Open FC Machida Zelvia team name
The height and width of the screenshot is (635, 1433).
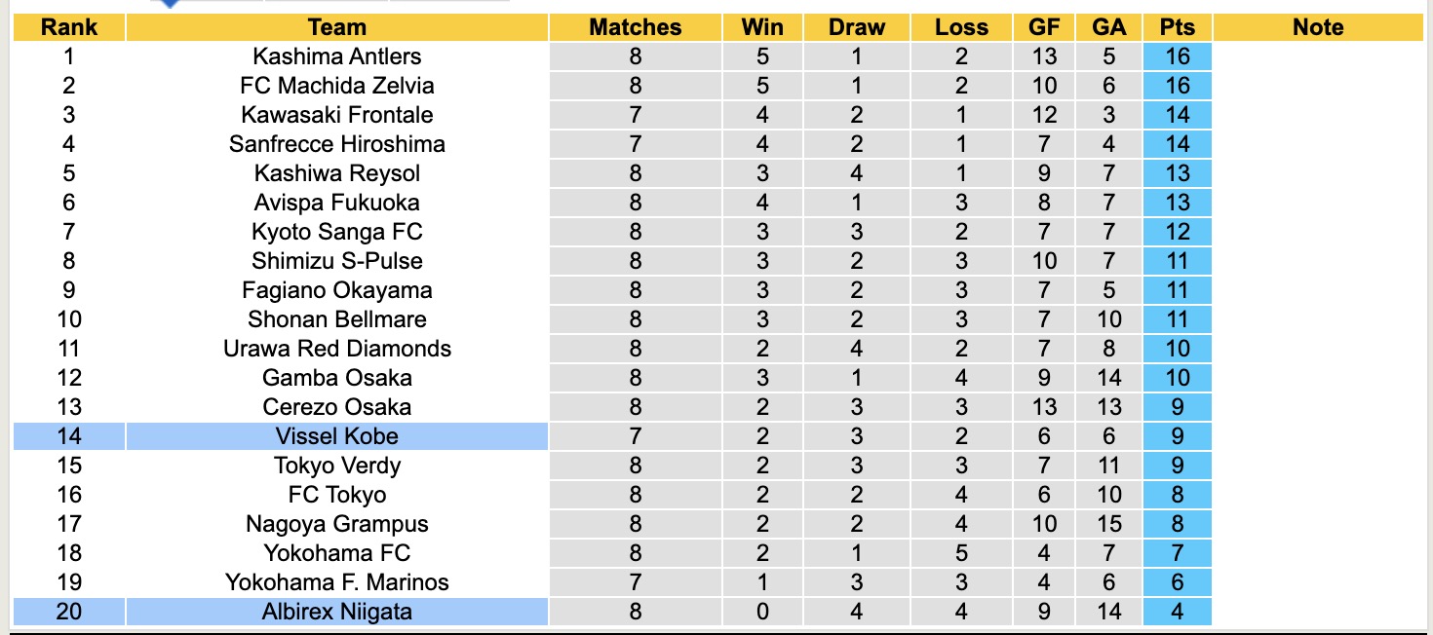click(336, 86)
